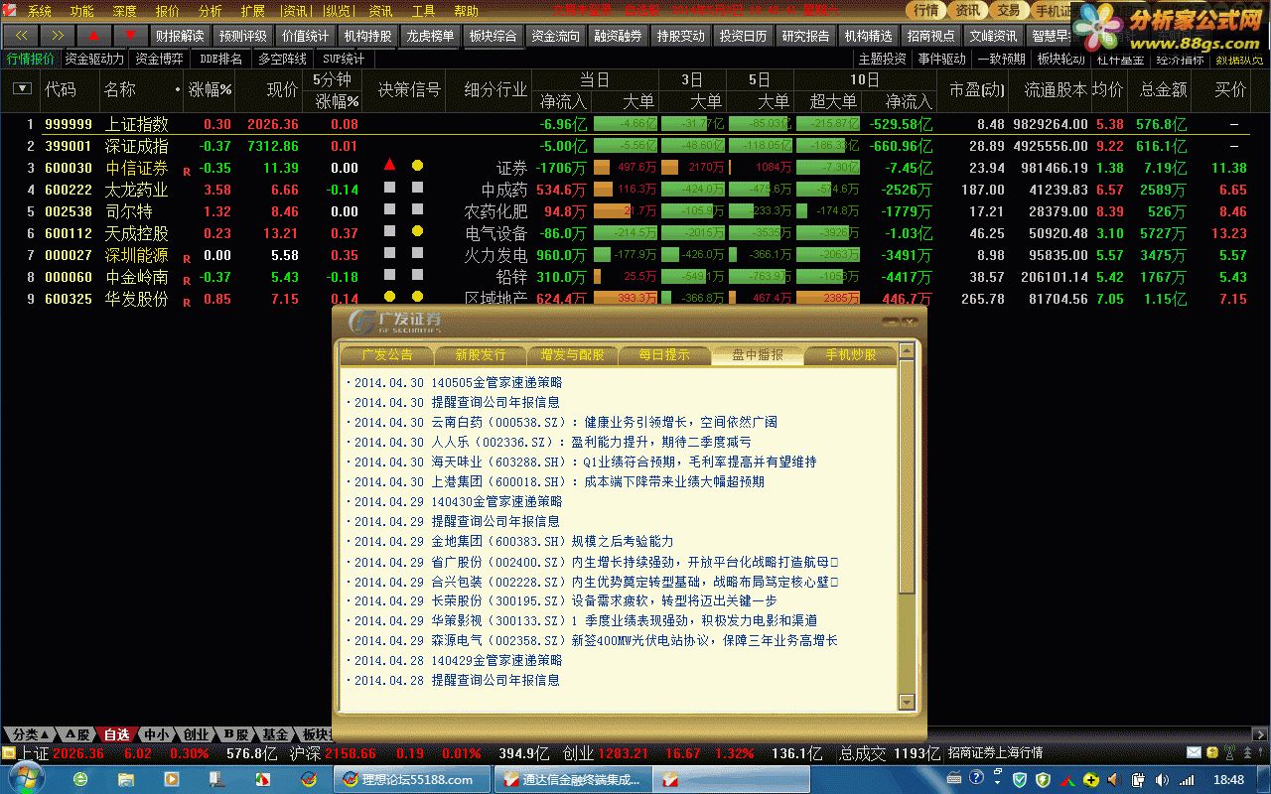Viewport: 1271px width, 794px height.
Task: Open the 工具 menu
Action: coord(424,12)
